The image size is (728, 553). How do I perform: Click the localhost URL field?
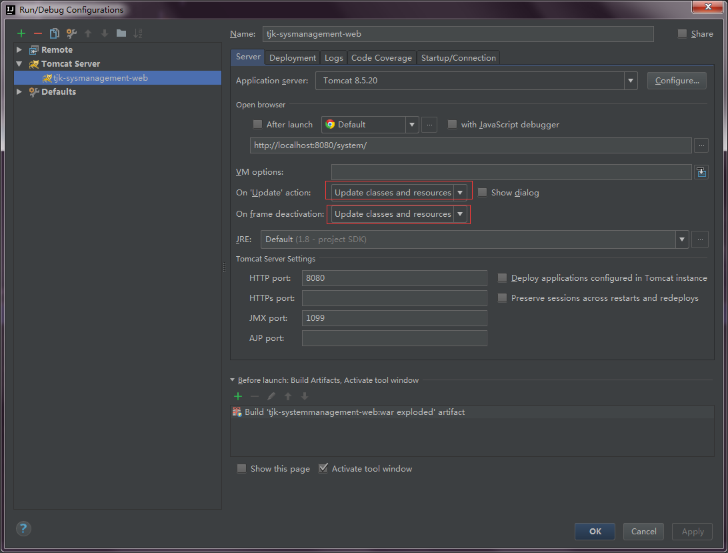coord(471,145)
